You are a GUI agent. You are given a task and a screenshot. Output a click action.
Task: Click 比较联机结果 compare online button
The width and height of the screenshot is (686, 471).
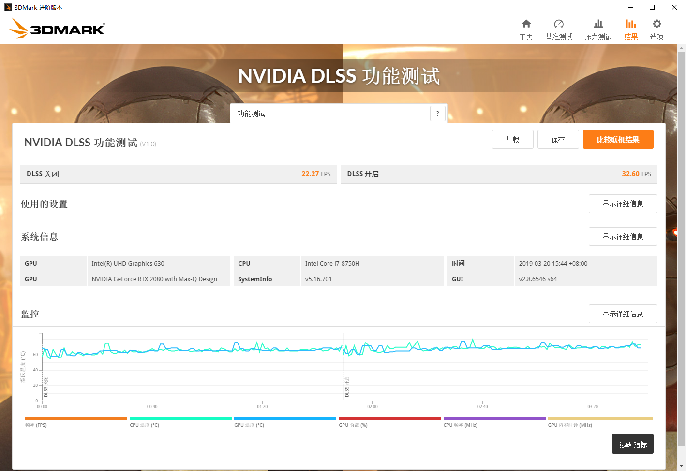618,140
